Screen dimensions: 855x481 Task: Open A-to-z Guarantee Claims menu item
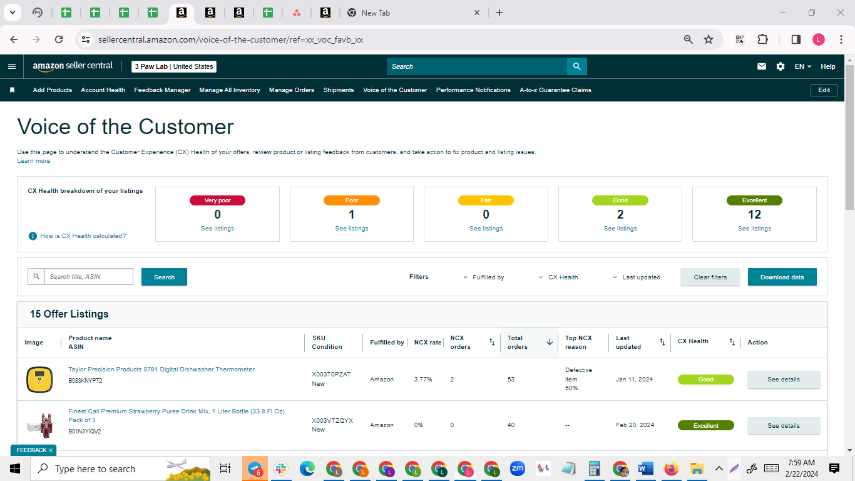(555, 90)
